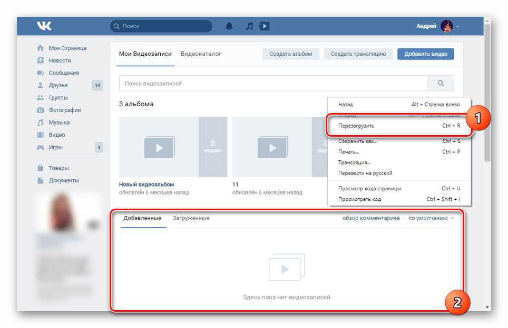Image resolution: width=508 pixels, height=328 pixels.
Task: Open Фотографии camera icon in sidebar
Action: (x=40, y=110)
